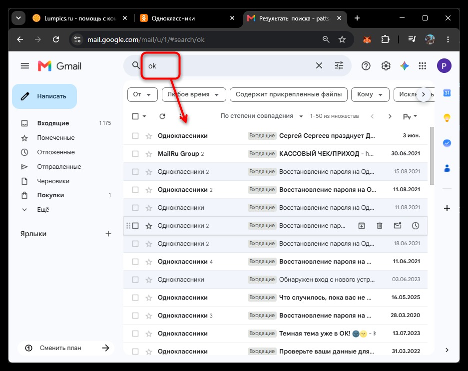
Task: Click the magnifier search icon in Gmail search bar
Action: (136, 65)
